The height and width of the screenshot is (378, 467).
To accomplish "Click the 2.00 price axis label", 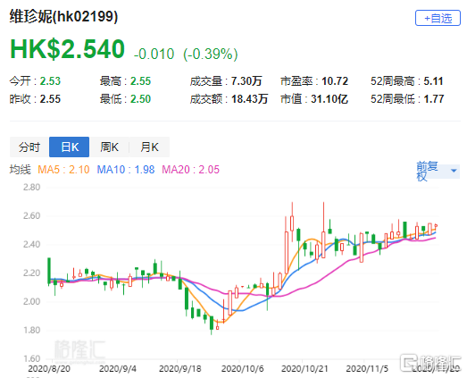I will click(31, 301).
